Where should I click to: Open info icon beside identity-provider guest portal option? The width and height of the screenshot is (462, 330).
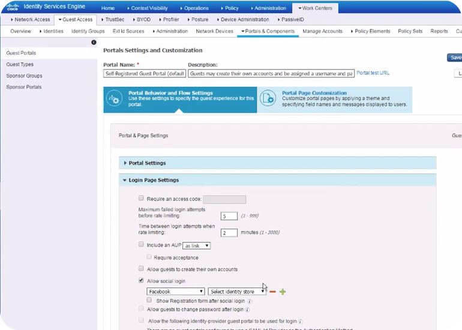[x=300, y=322]
